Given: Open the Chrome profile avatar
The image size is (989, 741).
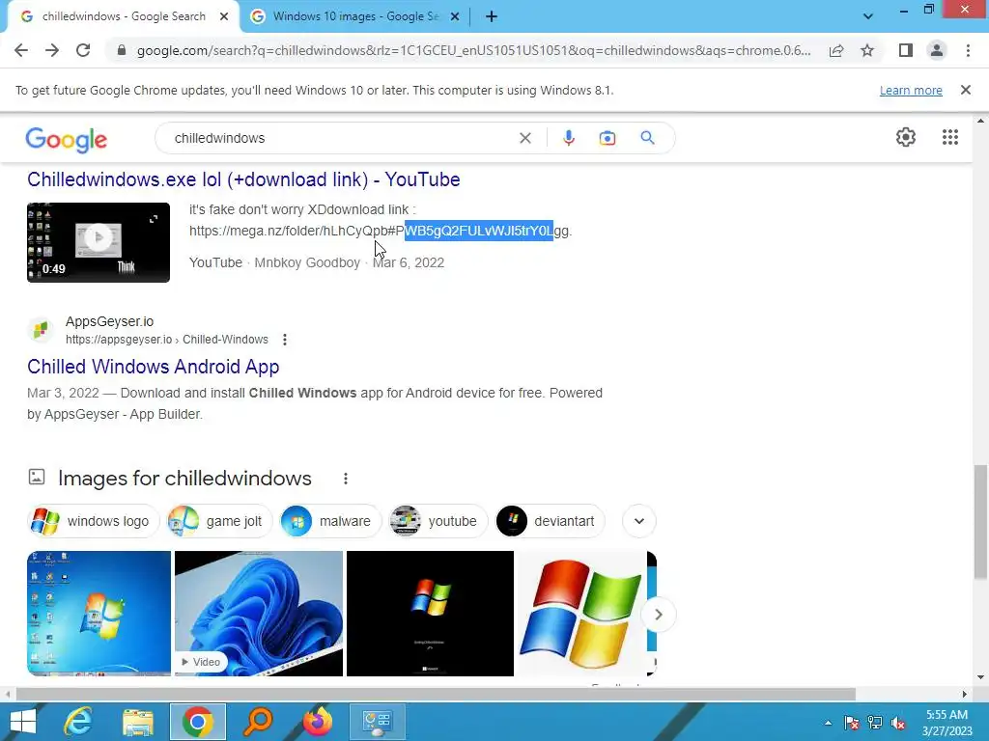Looking at the screenshot, I should click(937, 50).
